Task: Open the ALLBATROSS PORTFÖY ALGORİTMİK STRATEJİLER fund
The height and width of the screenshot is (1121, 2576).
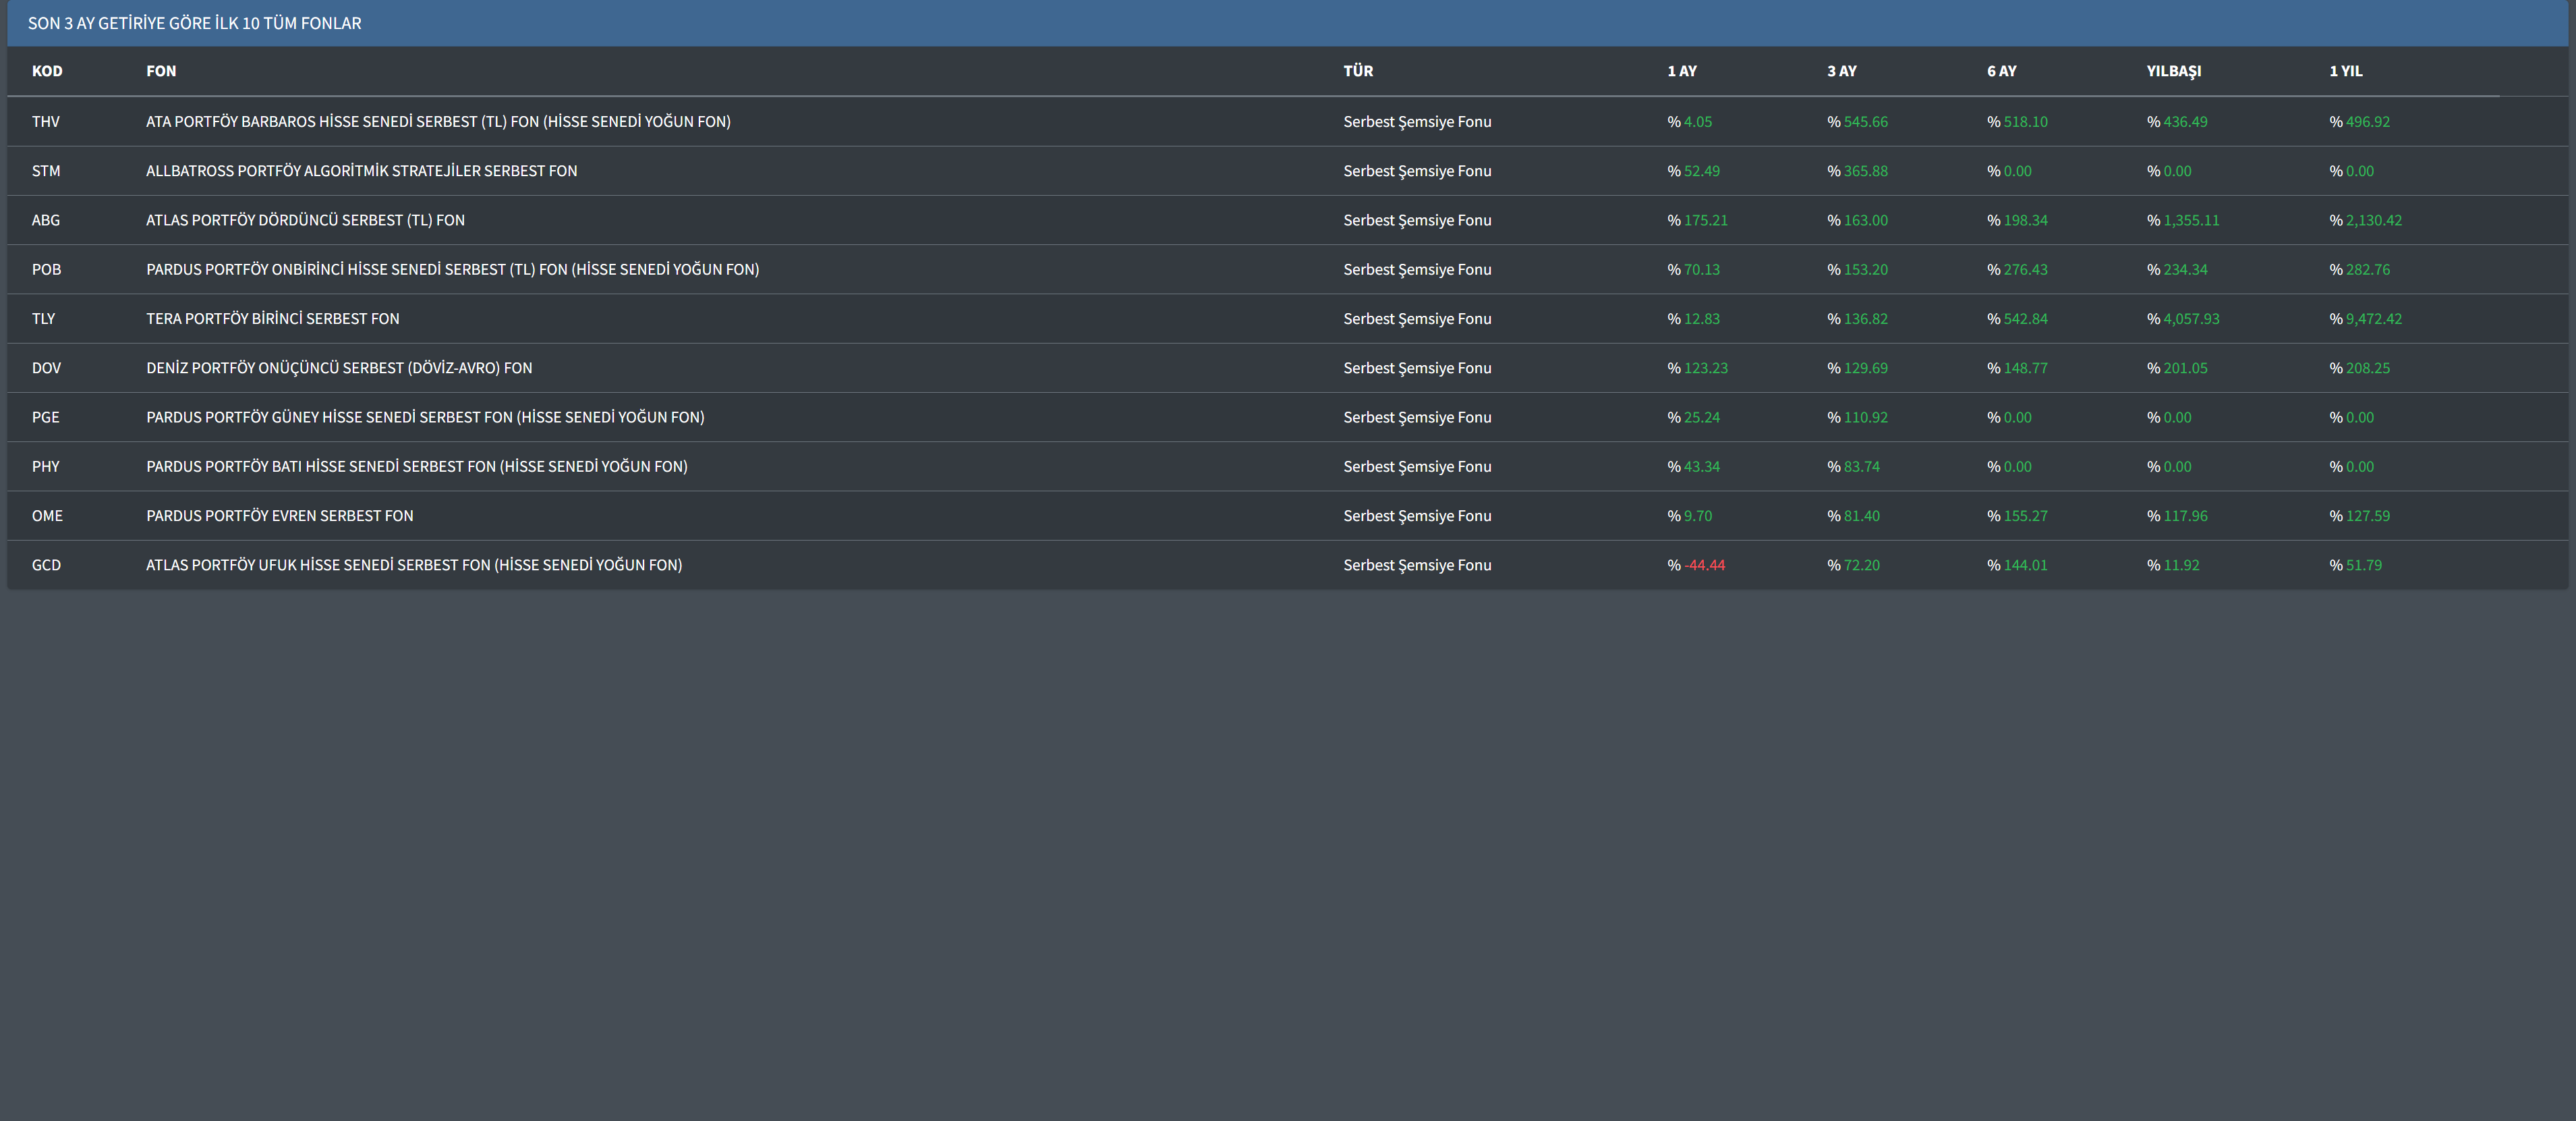Action: [361, 171]
